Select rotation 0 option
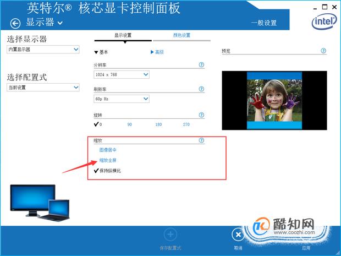This screenshot has width=341, height=256. click(98, 124)
